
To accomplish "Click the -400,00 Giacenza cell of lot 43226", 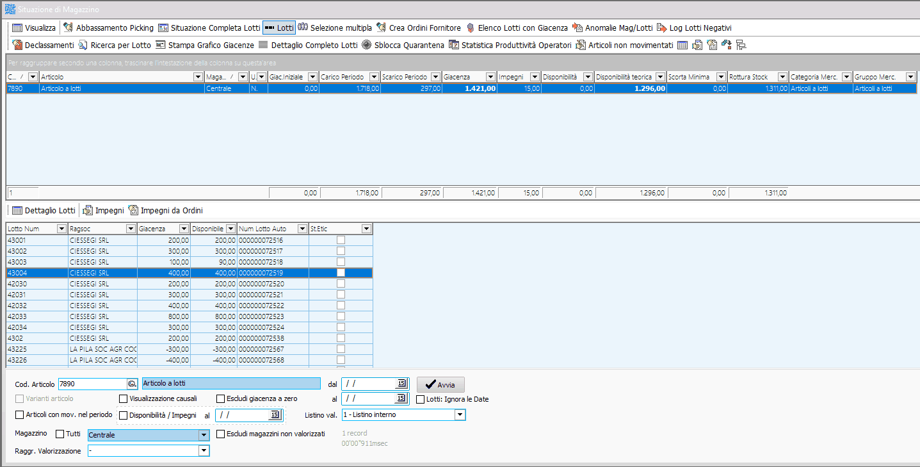I will pyautogui.click(x=164, y=359).
